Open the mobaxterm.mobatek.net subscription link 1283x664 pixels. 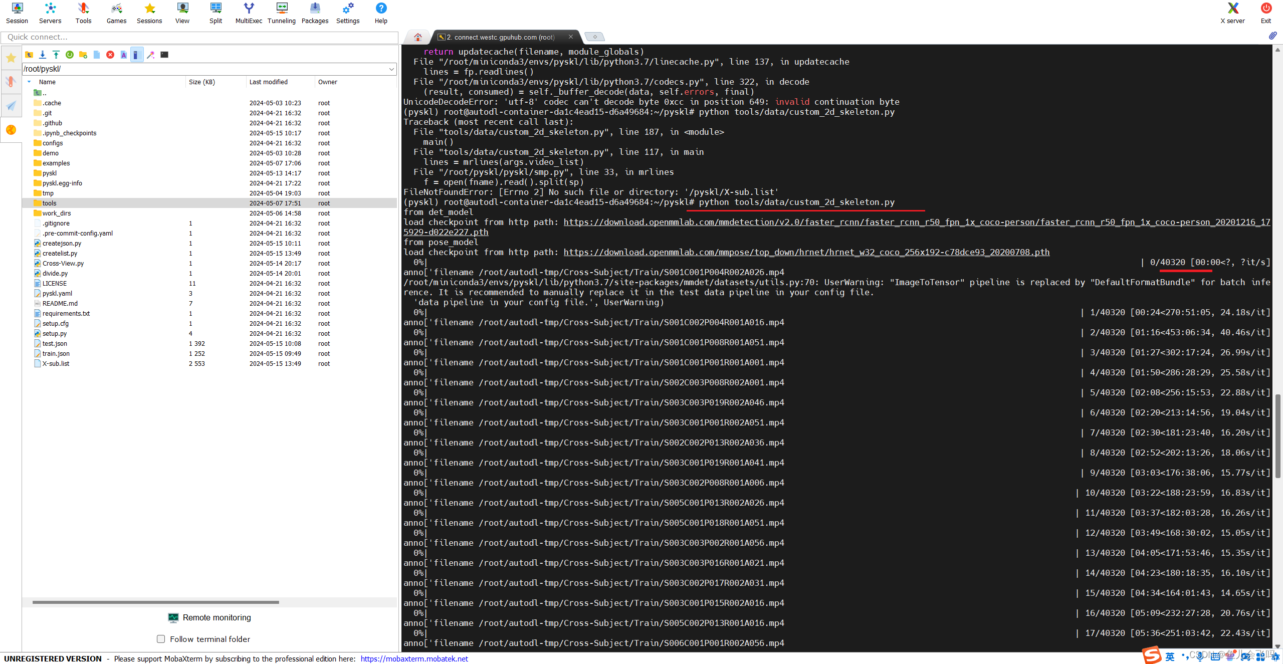[414, 658]
